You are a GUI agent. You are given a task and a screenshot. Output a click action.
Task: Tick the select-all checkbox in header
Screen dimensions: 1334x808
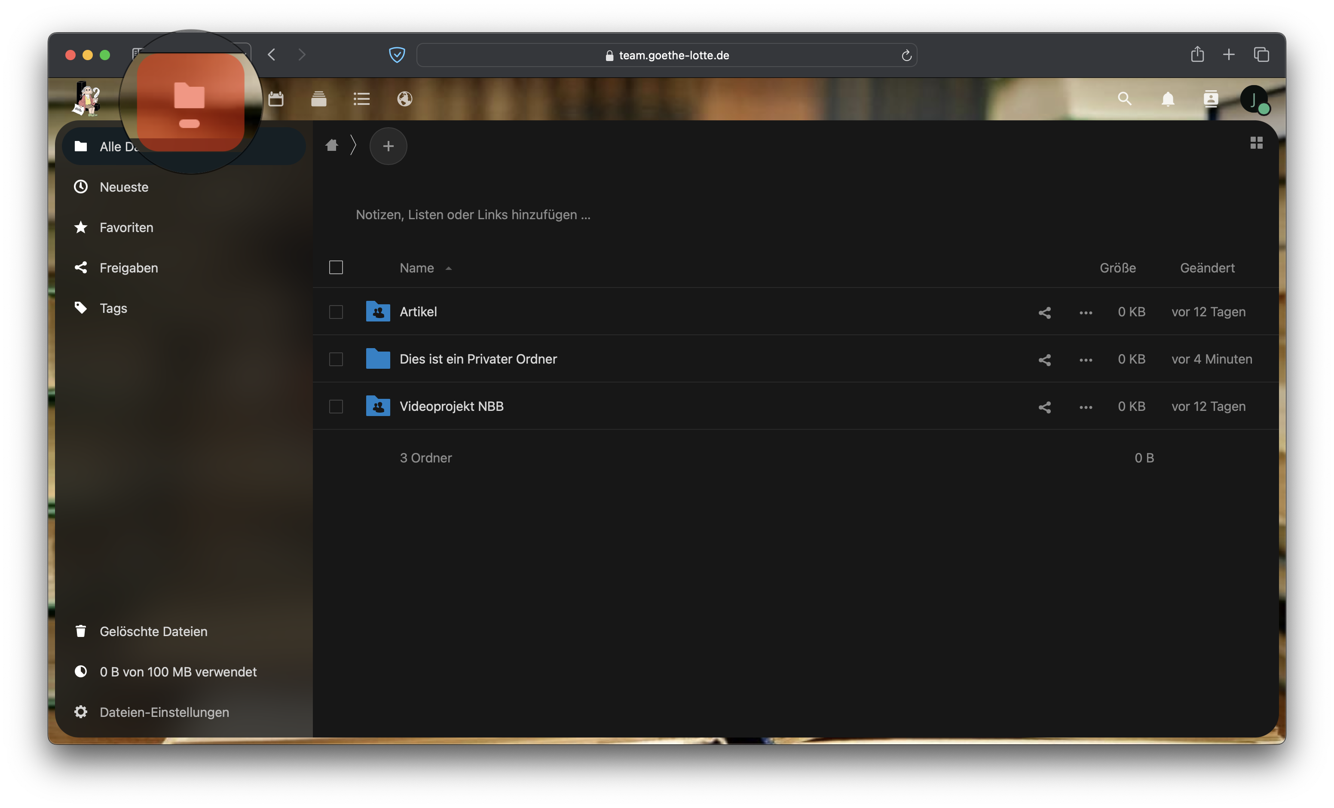(x=336, y=267)
